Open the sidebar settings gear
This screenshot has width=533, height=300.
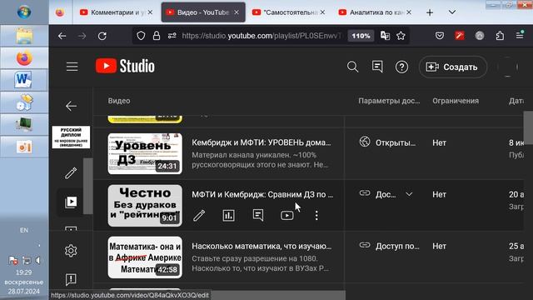(x=71, y=251)
